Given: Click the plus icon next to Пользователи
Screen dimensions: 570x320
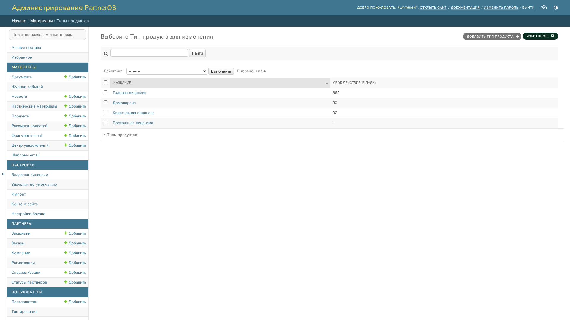Looking at the screenshot, I should (66, 302).
